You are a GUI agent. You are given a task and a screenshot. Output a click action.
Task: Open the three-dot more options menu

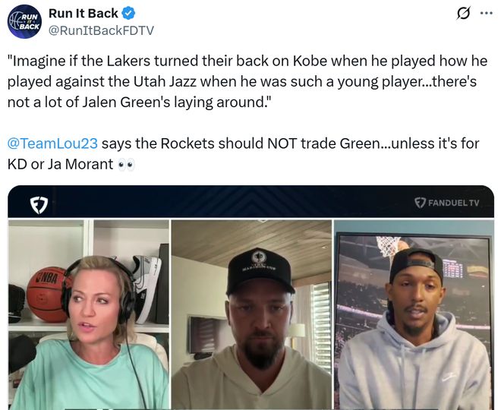point(487,14)
